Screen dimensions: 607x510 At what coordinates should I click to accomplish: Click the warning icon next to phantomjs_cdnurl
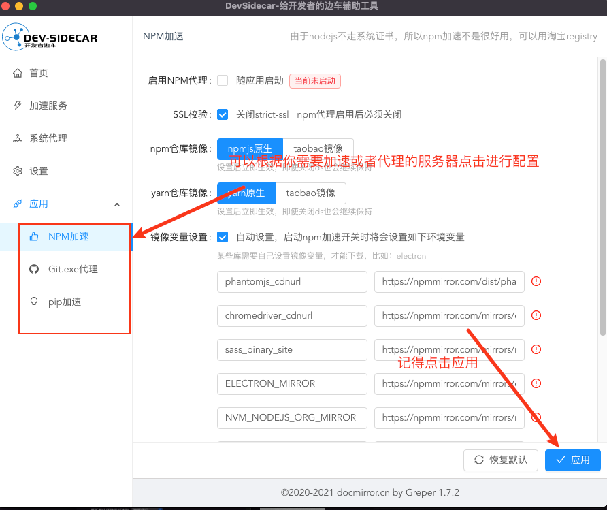click(536, 281)
